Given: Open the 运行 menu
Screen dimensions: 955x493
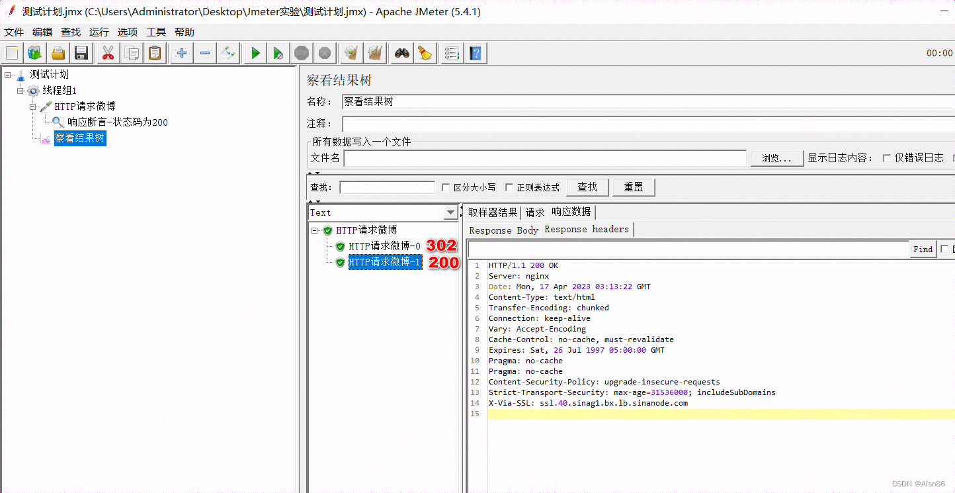Looking at the screenshot, I should click(x=99, y=32).
